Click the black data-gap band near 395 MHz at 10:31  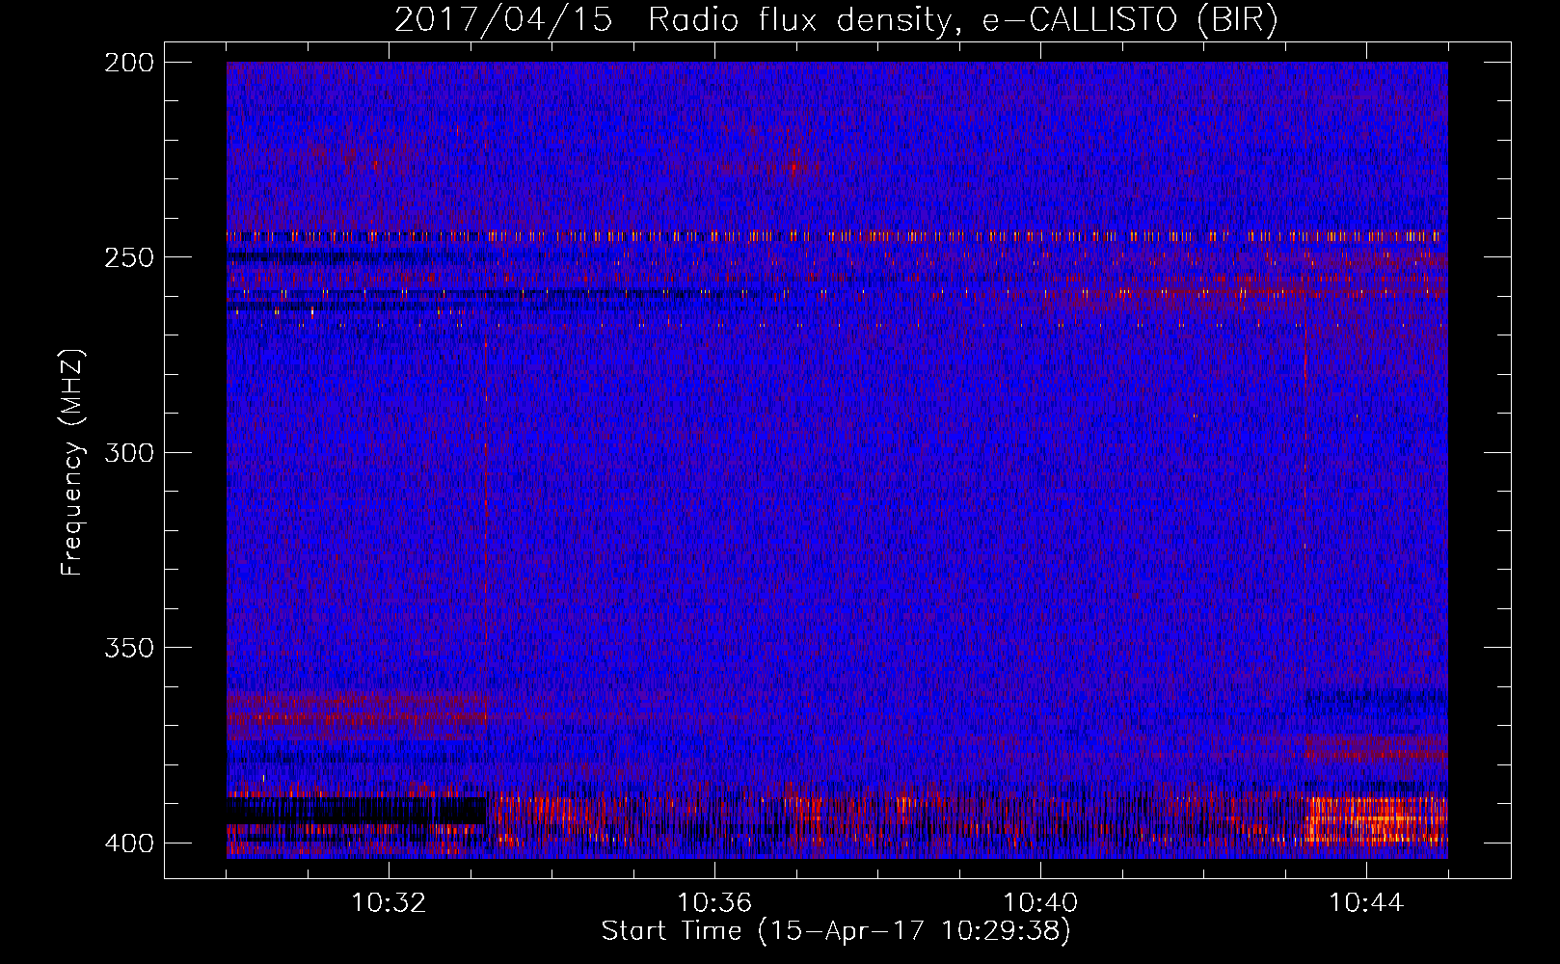tap(357, 811)
